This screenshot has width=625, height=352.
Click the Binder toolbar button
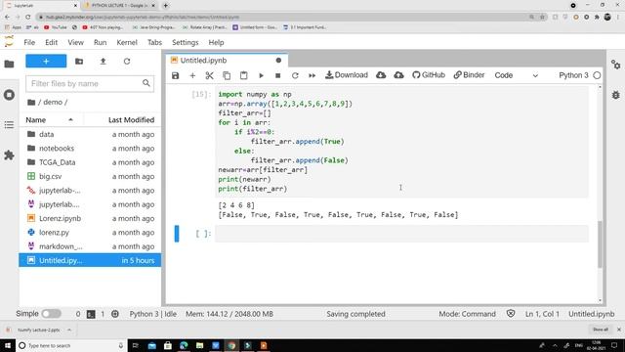(469, 75)
